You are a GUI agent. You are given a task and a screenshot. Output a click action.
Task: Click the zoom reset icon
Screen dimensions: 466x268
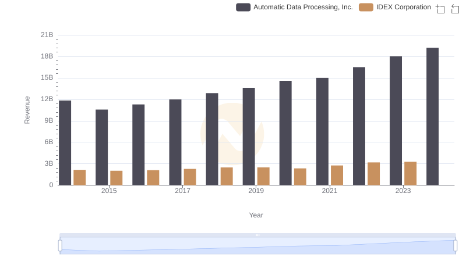tap(455, 9)
